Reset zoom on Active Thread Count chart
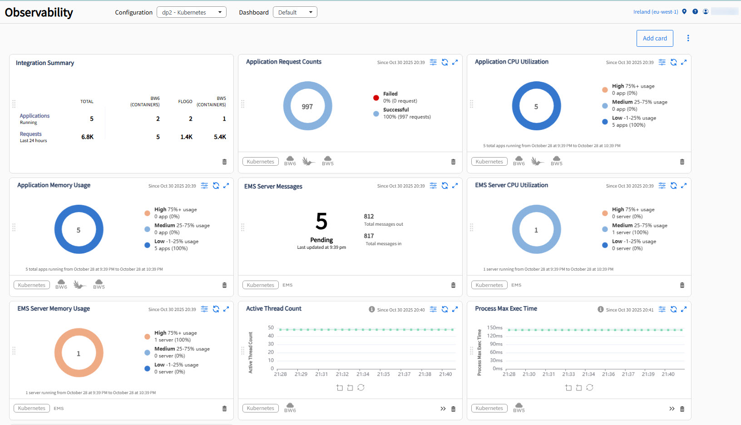 point(361,387)
